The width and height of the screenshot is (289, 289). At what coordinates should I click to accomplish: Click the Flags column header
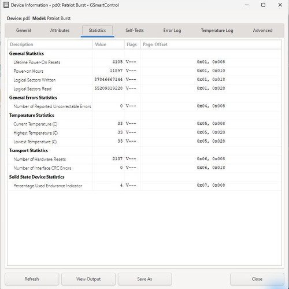pos(132,45)
